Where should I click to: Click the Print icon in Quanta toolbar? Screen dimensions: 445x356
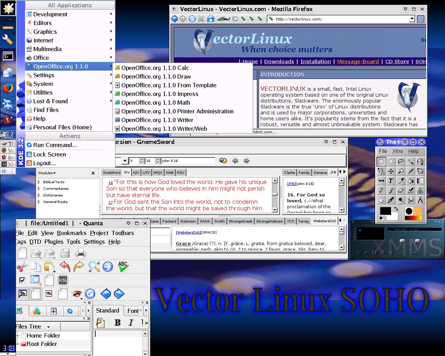coord(81,253)
